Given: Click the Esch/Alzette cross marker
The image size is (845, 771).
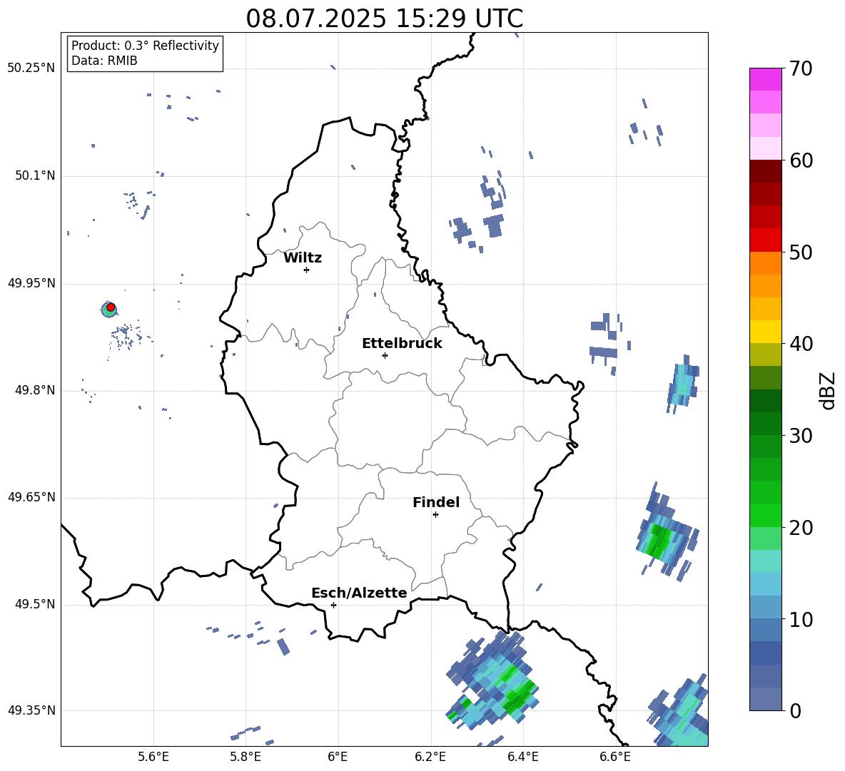Looking at the screenshot, I should coord(333,605).
